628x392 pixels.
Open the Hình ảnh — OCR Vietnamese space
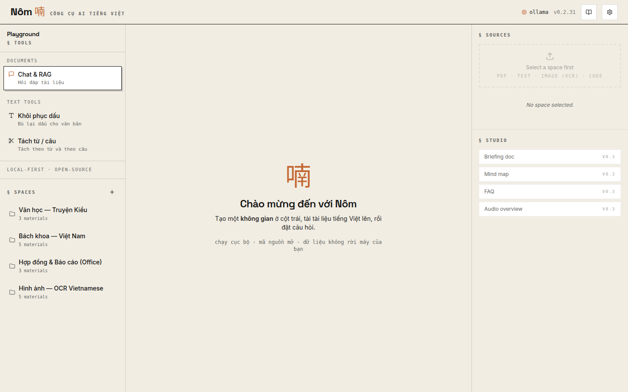(x=62, y=292)
